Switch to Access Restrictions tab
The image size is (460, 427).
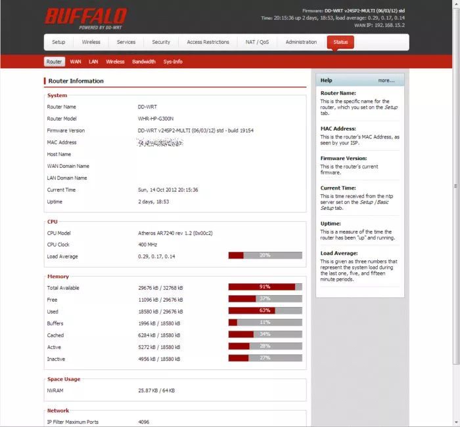[208, 42]
